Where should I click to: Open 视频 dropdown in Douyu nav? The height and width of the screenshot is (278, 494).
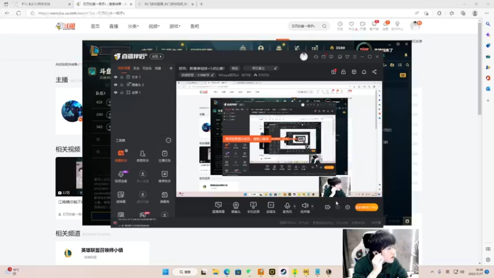click(154, 26)
